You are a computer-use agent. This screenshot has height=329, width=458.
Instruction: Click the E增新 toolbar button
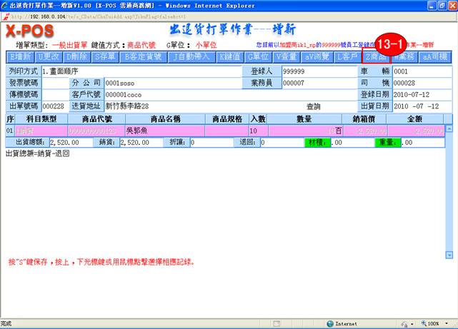20,56
